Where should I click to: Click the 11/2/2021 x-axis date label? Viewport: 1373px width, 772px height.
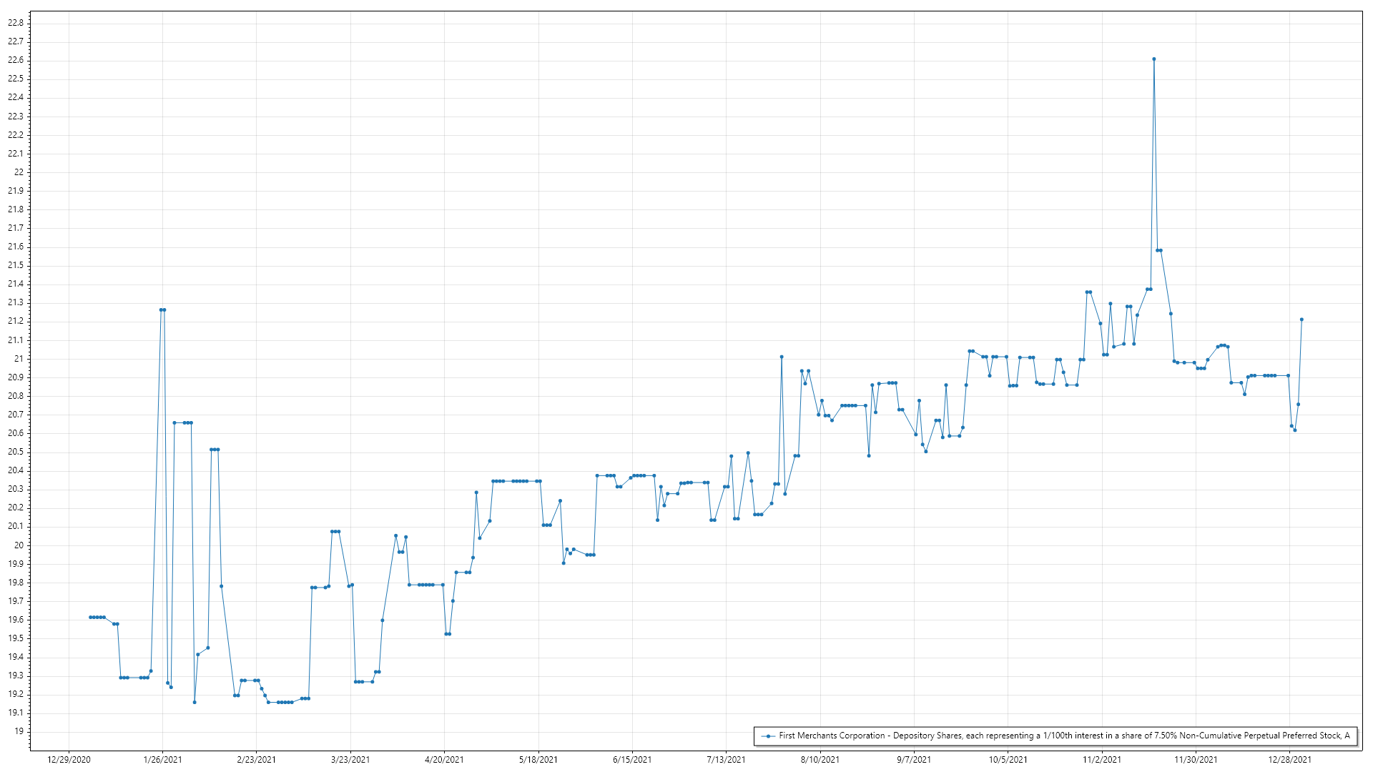click(x=1101, y=759)
